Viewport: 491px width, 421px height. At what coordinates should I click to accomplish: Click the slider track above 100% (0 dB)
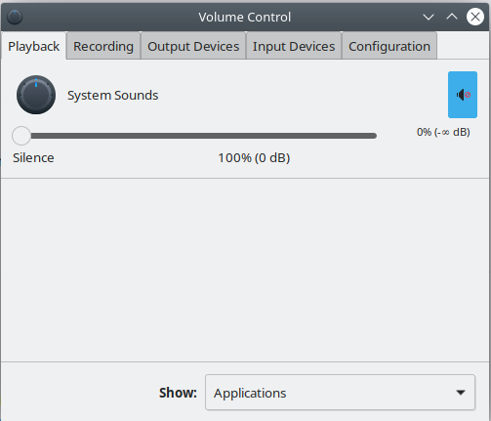(x=254, y=136)
